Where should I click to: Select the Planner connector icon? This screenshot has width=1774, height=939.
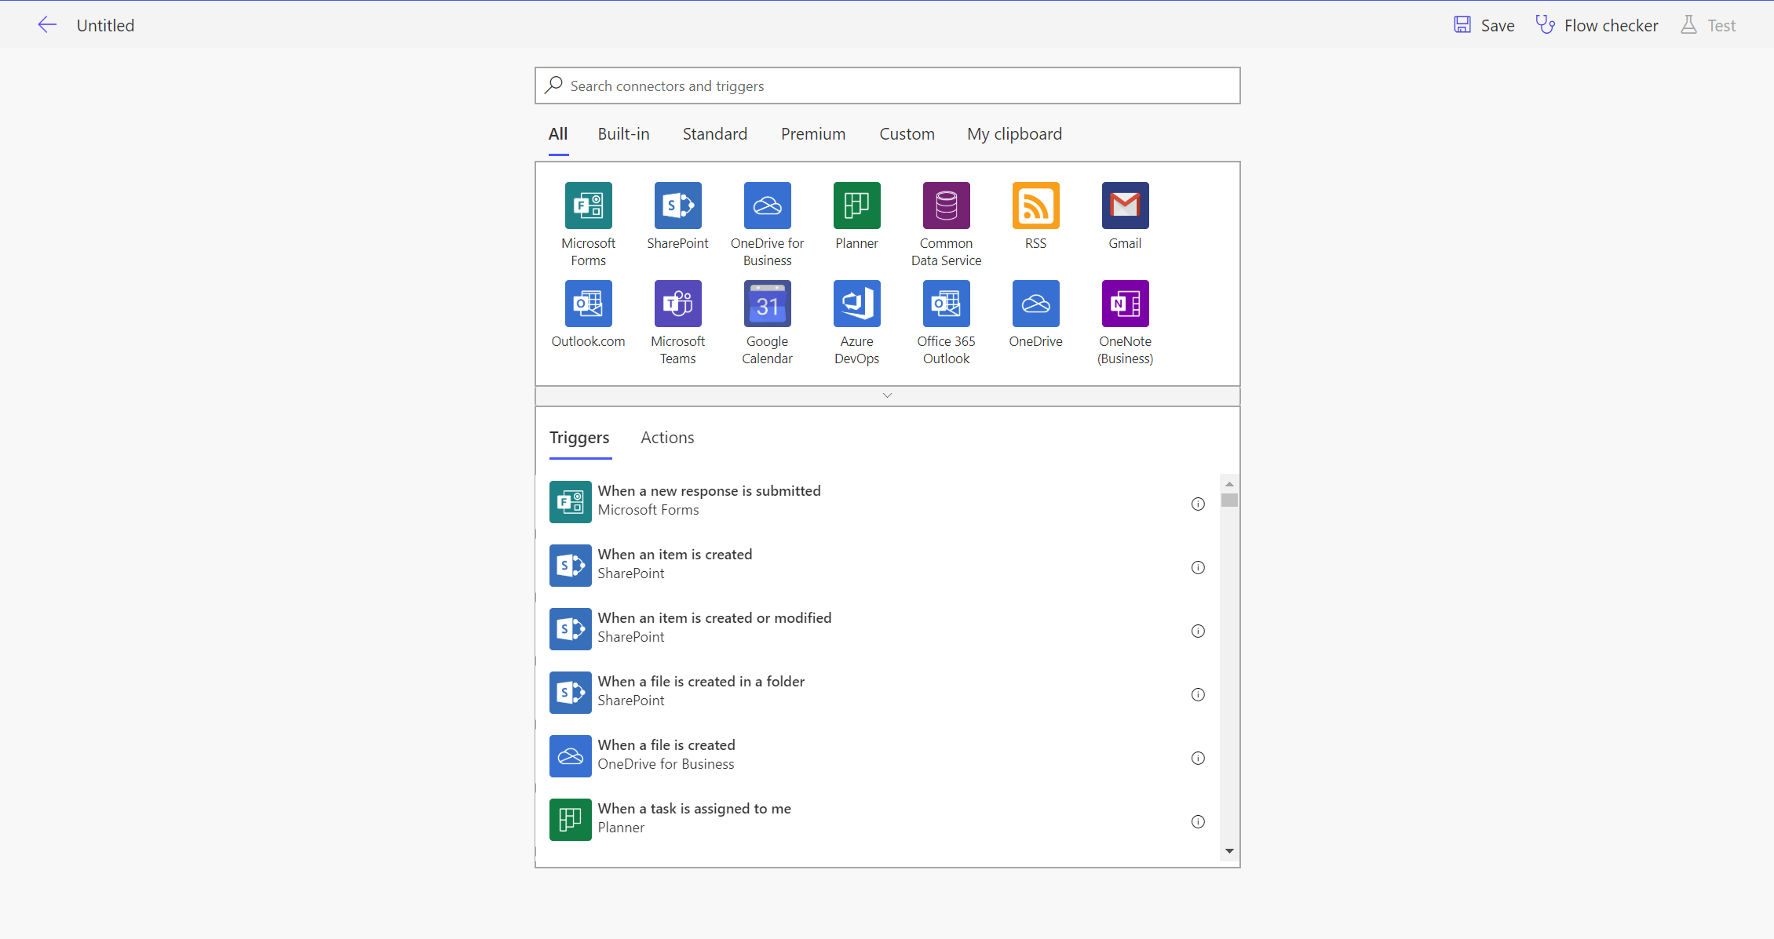click(856, 206)
